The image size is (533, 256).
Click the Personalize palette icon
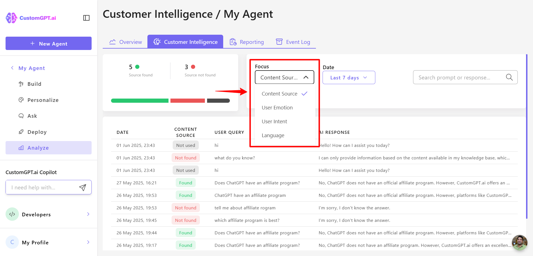[21, 100]
